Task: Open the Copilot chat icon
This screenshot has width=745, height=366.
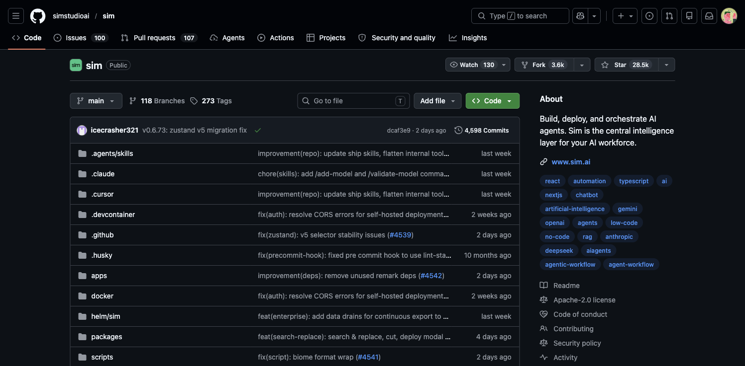Action: (x=580, y=16)
